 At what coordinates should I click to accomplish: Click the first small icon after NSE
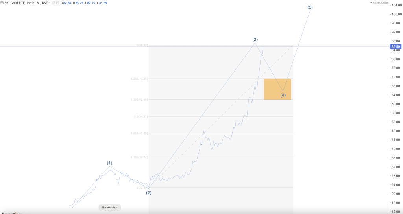point(54,3)
